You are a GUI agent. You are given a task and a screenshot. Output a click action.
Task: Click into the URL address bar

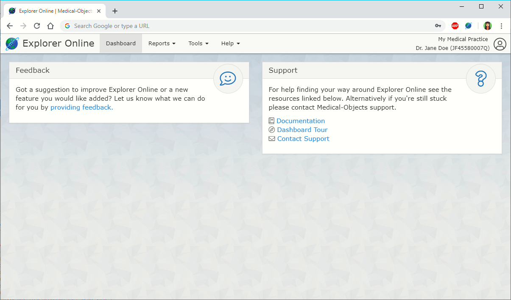coord(250,26)
